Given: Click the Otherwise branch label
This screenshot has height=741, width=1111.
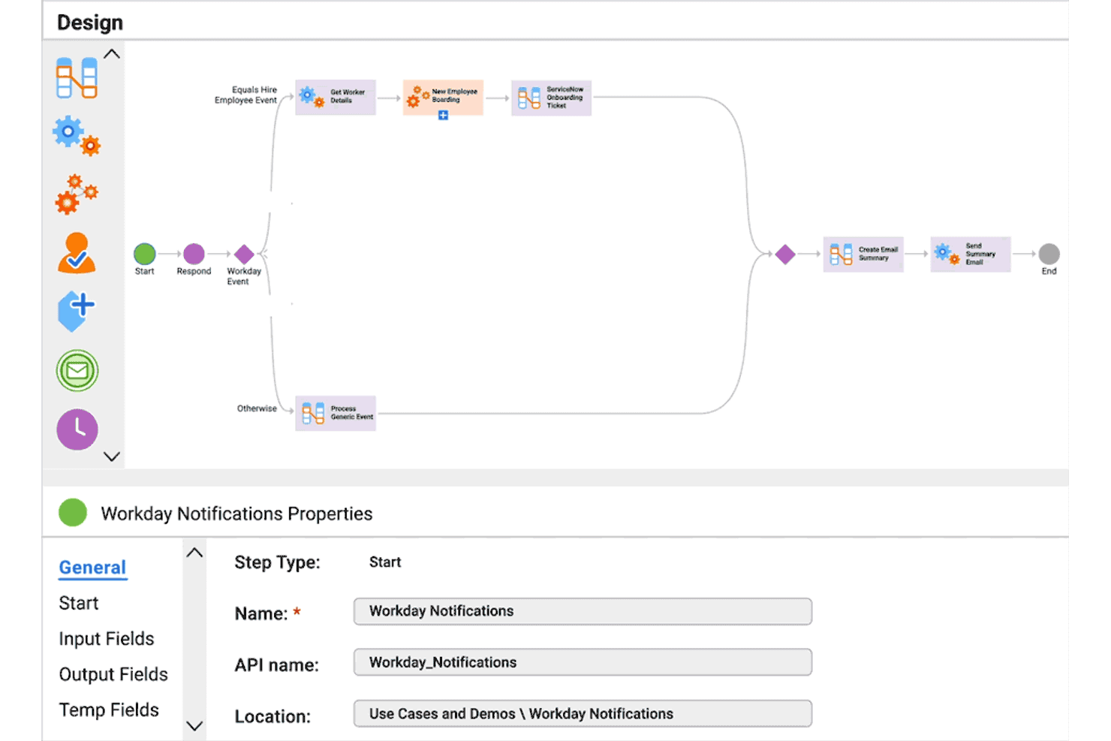Looking at the screenshot, I should pos(257,408).
